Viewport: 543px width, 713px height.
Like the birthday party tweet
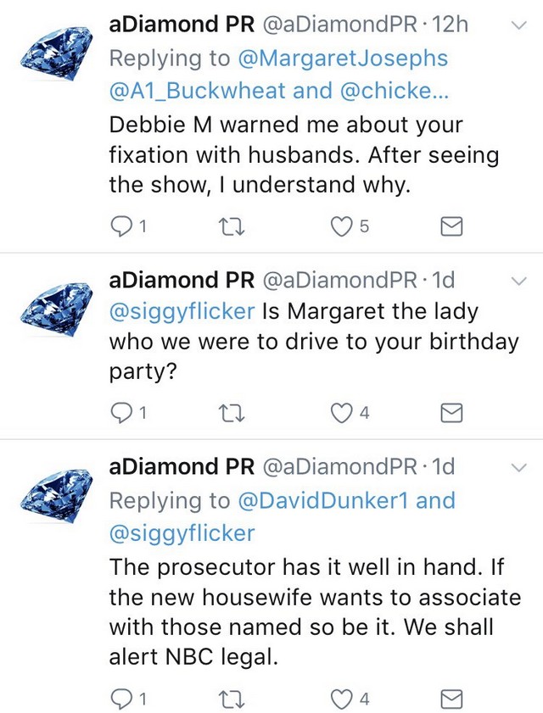tap(340, 413)
